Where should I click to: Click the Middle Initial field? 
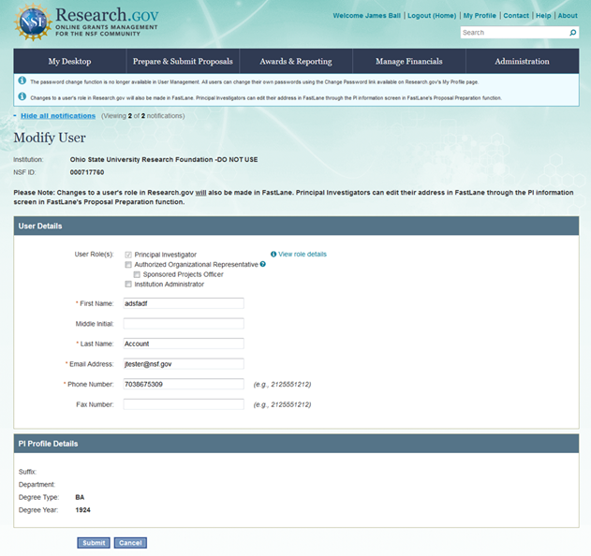184,324
